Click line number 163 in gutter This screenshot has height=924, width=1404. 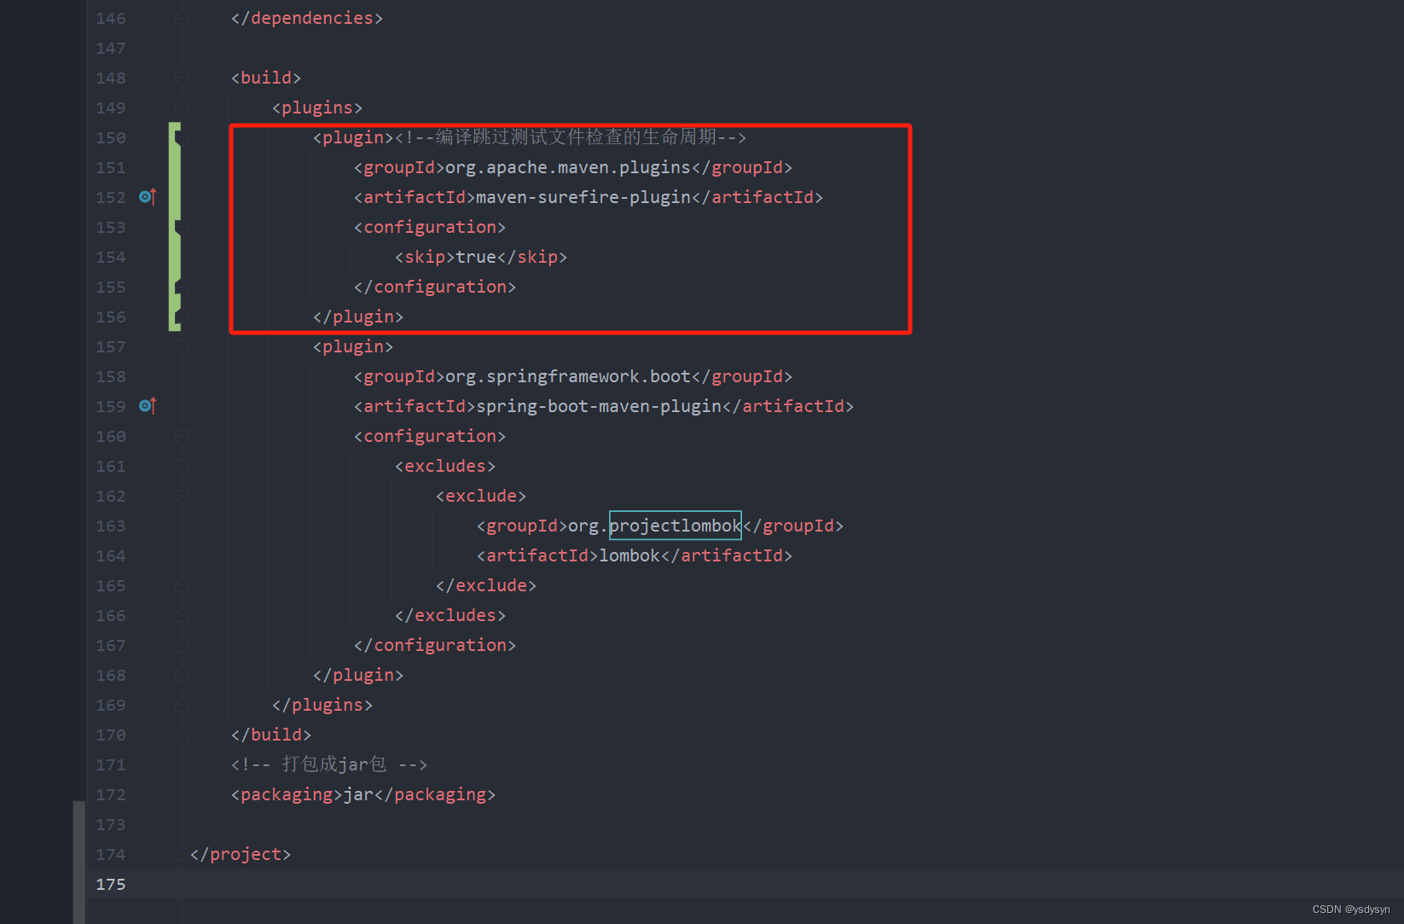[111, 526]
